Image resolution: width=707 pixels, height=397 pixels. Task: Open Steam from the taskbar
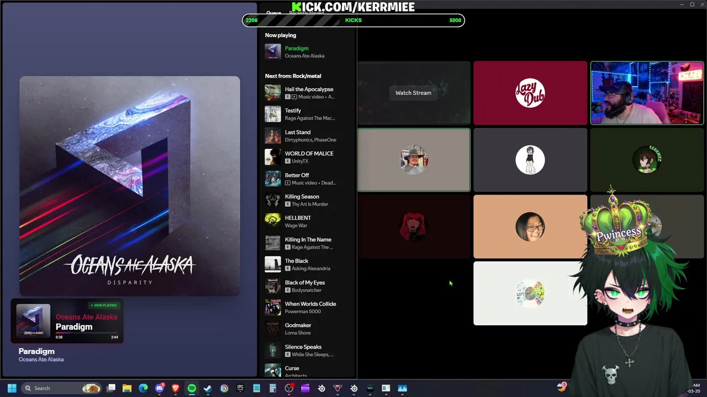pyautogui.click(x=208, y=388)
